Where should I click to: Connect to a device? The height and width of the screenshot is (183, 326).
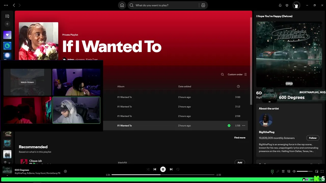[x=289, y=171]
